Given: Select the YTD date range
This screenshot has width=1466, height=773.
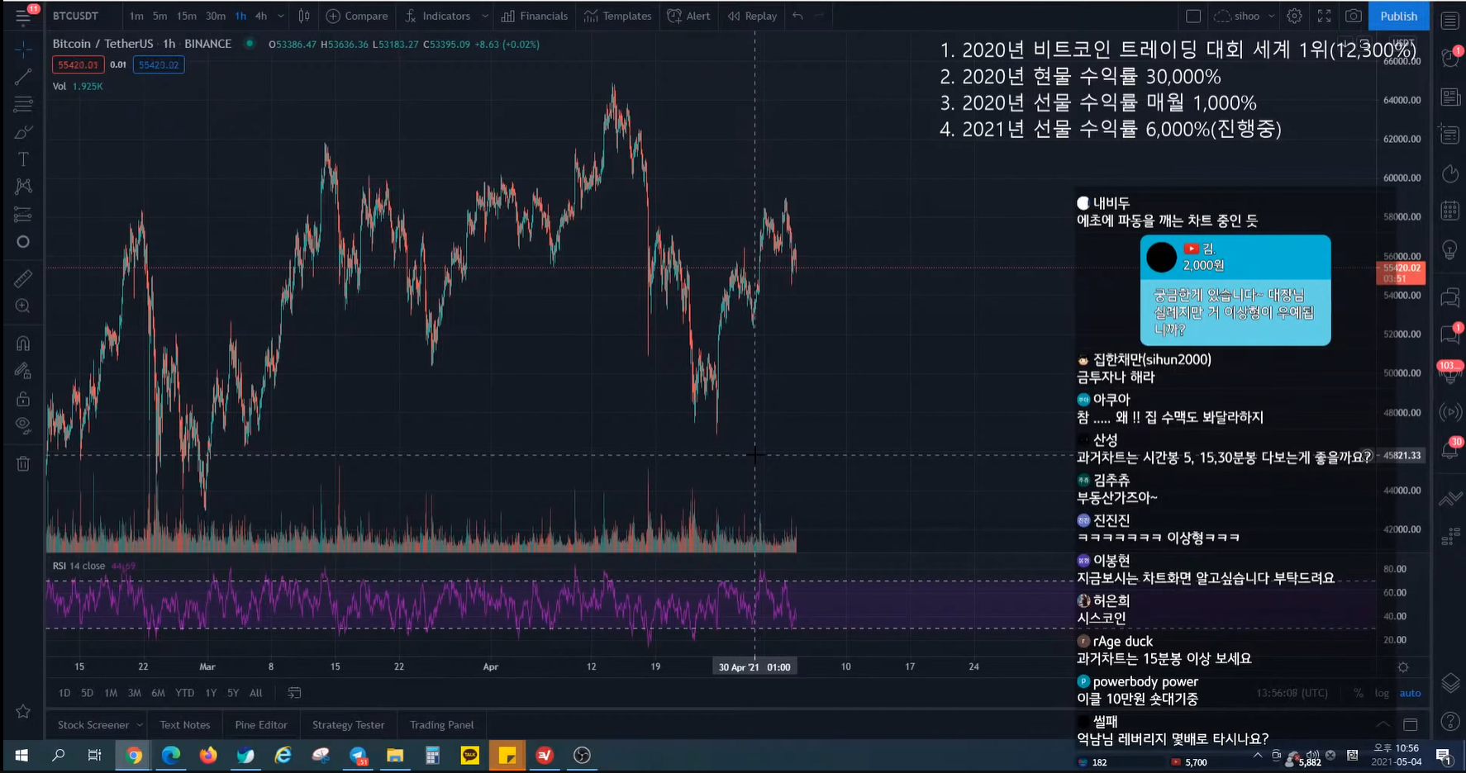Looking at the screenshot, I should pyautogui.click(x=185, y=693).
